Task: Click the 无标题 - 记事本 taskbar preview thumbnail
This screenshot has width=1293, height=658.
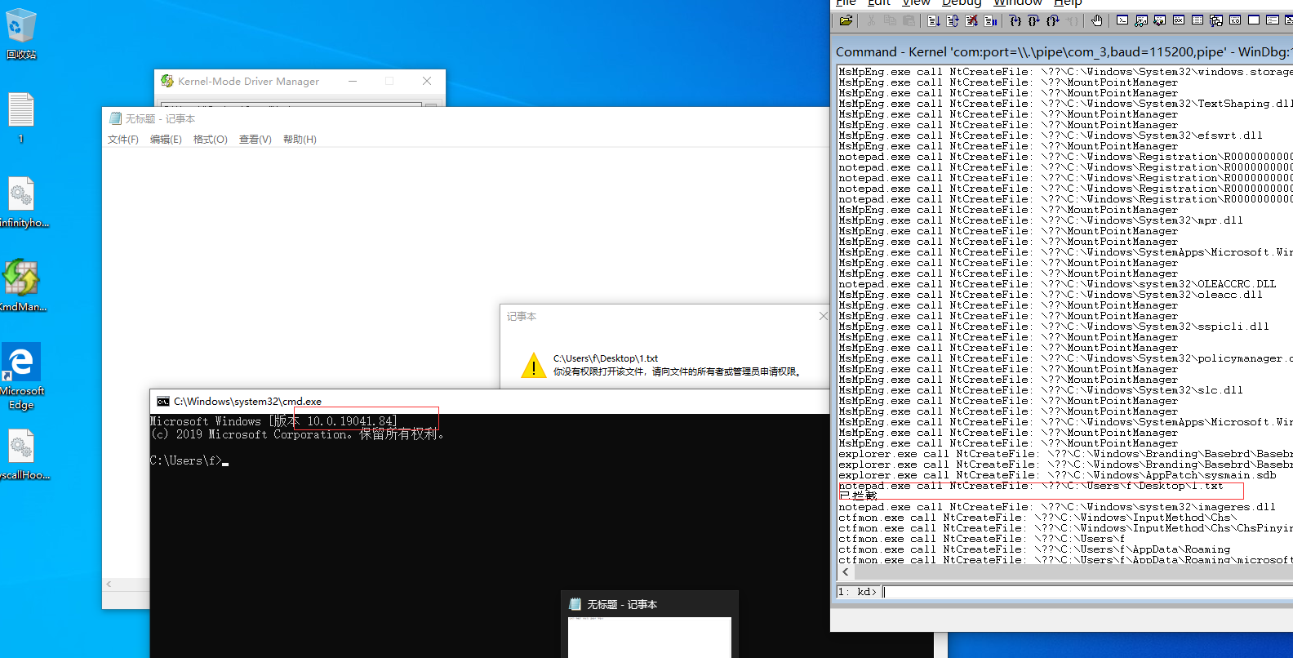Action: click(650, 625)
